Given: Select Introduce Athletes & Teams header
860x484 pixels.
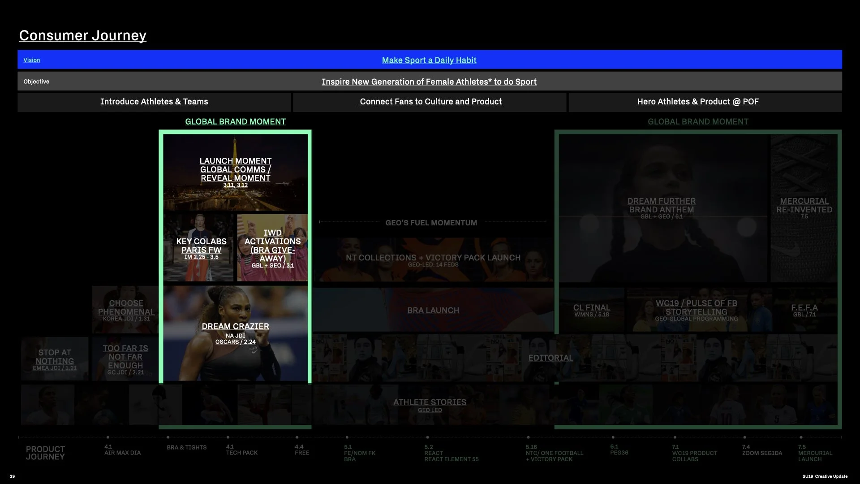Looking at the screenshot, I should [154, 102].
